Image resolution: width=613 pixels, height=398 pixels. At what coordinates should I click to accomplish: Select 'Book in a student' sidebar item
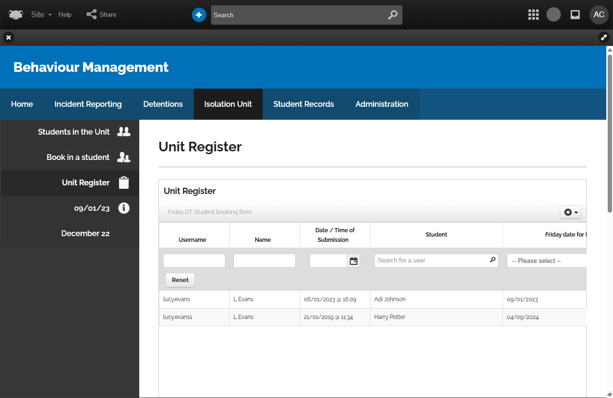point(78,157)
